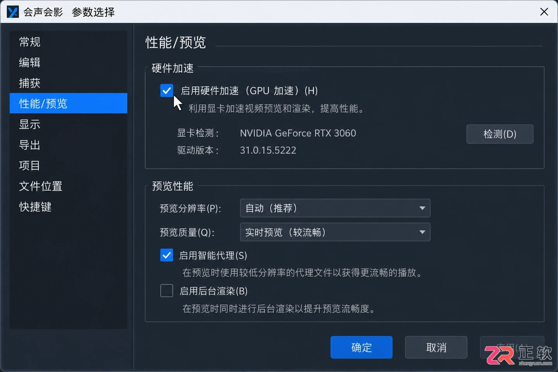Switch to the 显示 settings category

click(68, 124)
